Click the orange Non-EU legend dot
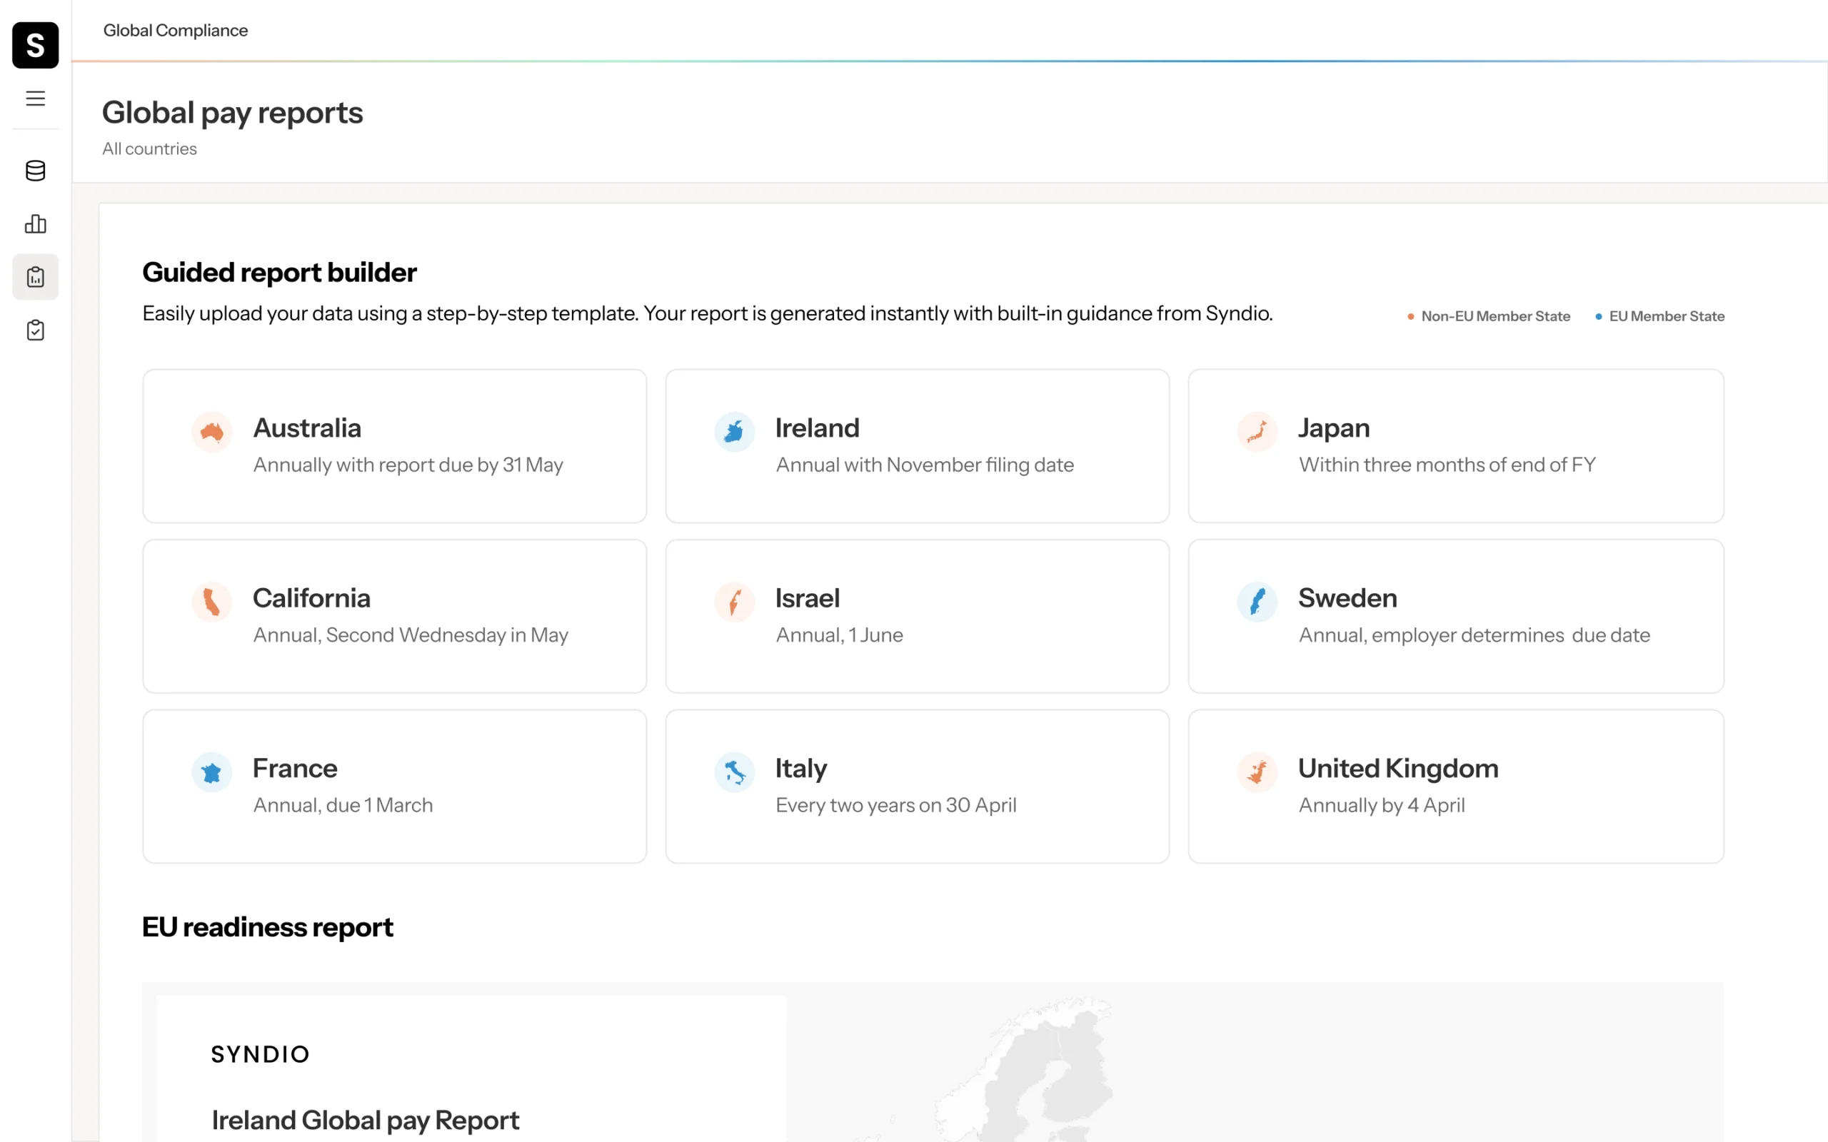Image resolution: width=1828 pixels, height=1142 pixels. tap(1411, 316)
